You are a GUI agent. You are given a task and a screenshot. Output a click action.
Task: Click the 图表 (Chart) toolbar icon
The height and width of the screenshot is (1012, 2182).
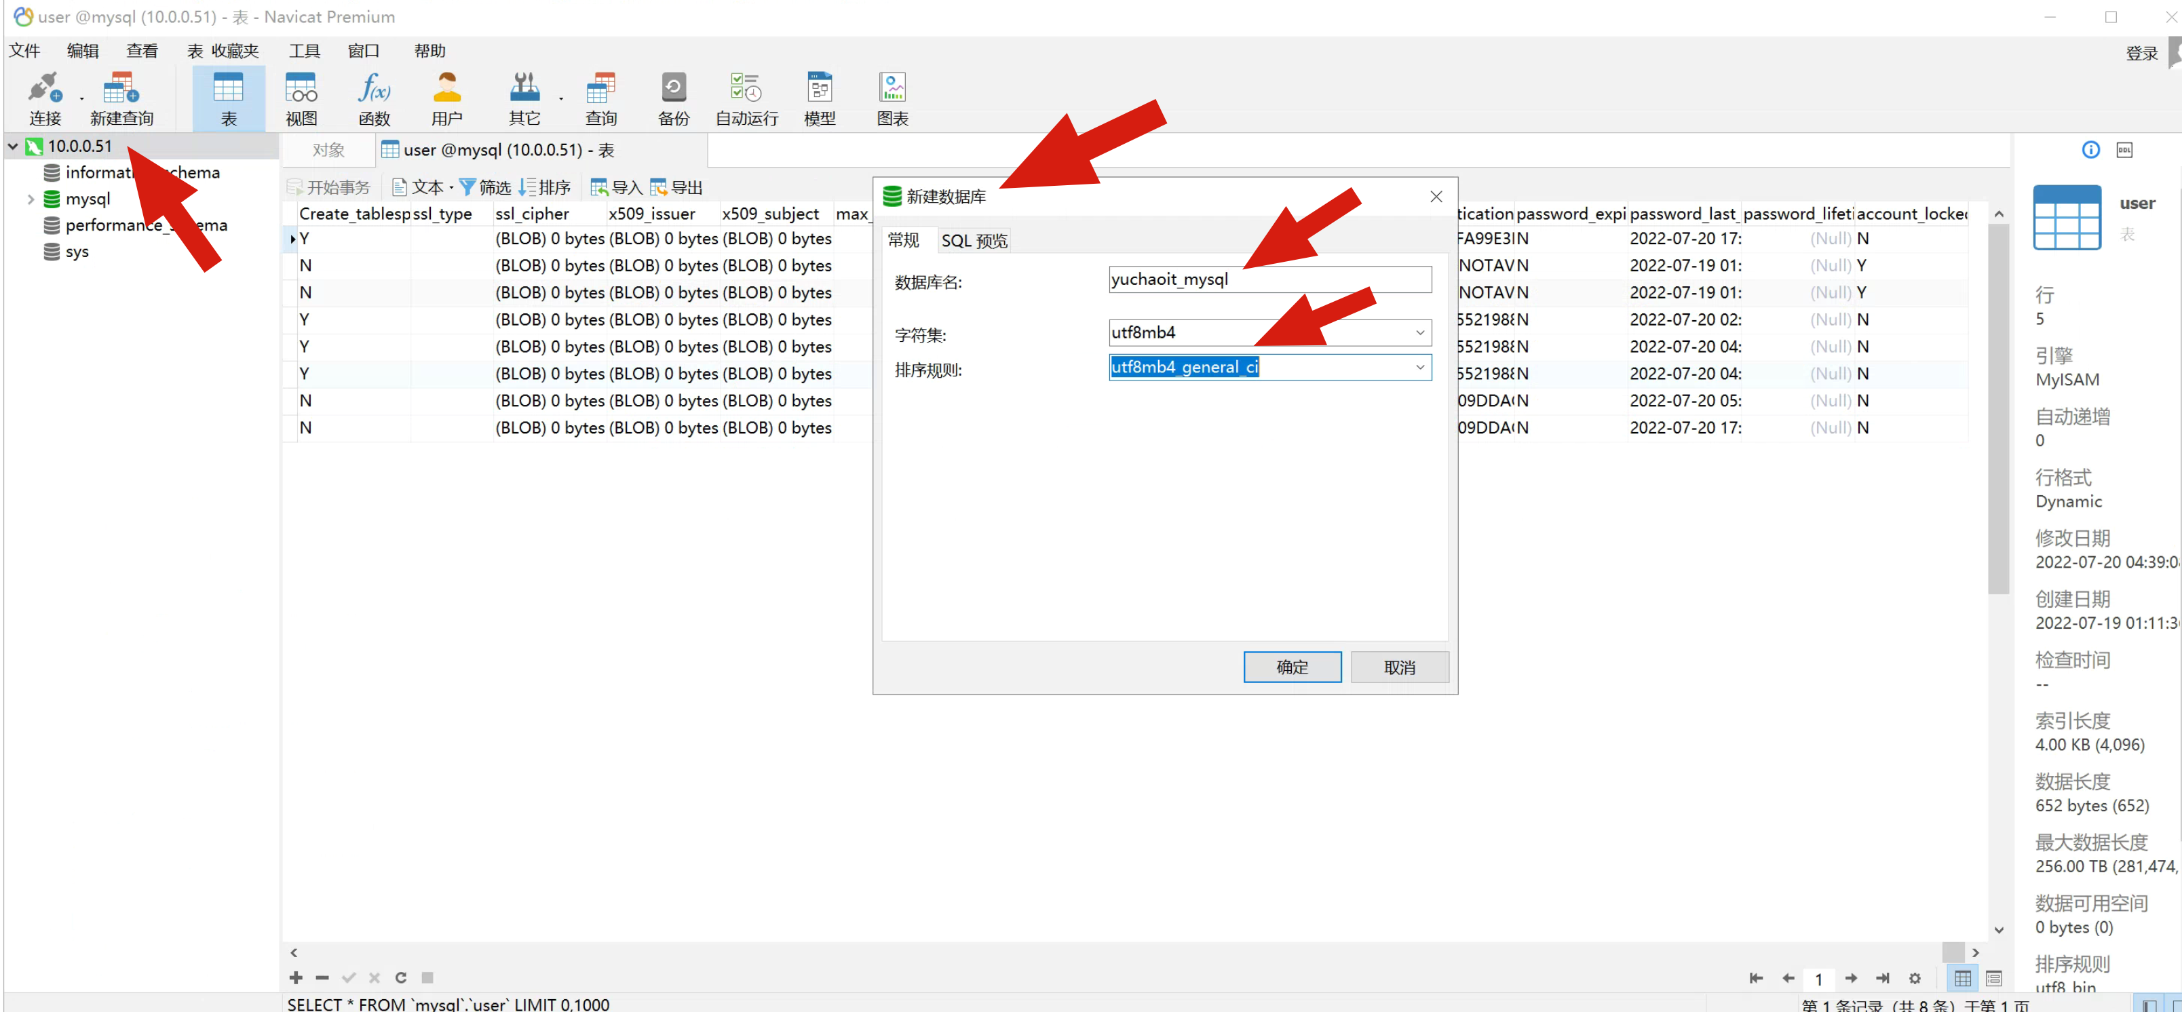tap(892, 98)
